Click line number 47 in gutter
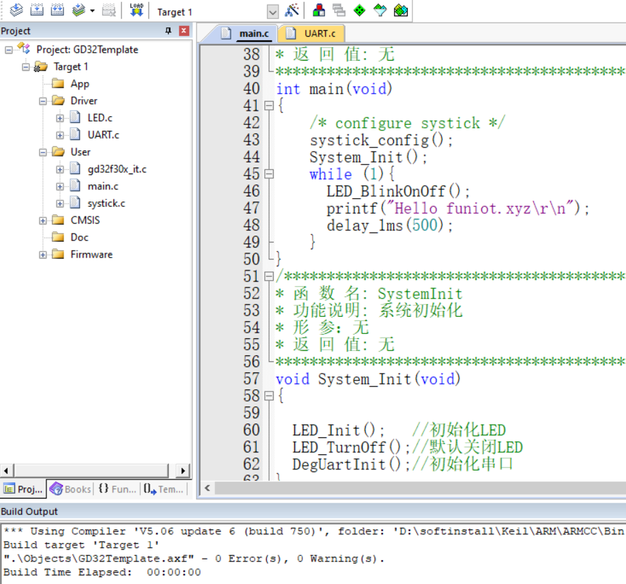 pos(251,208)
